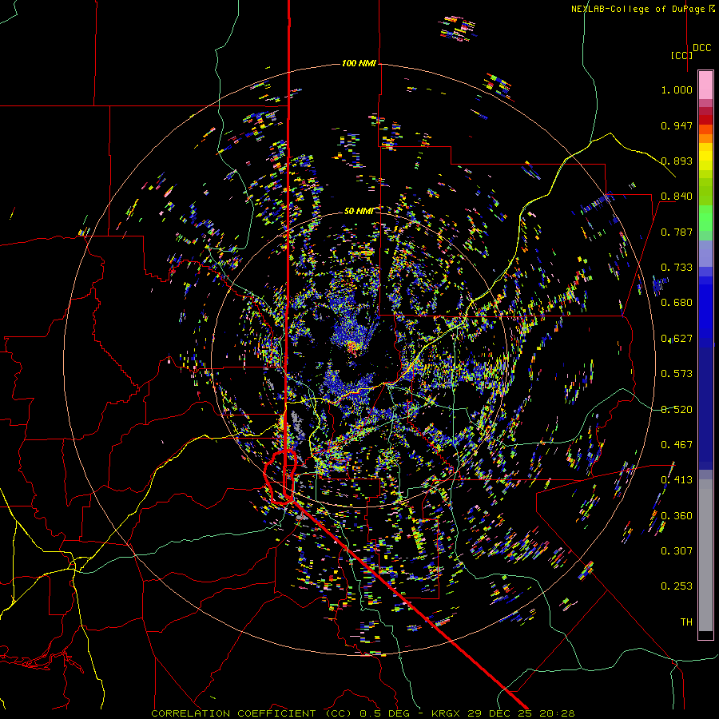Click the 0.840 legend value
This screenshot has height=719, width=719.
click(677, 197)
